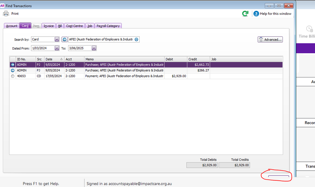315x187 pixels.
Task: Click the Debit column header
Action: (x=176, y=59)
